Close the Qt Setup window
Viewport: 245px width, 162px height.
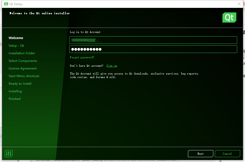tap(239, 4)
